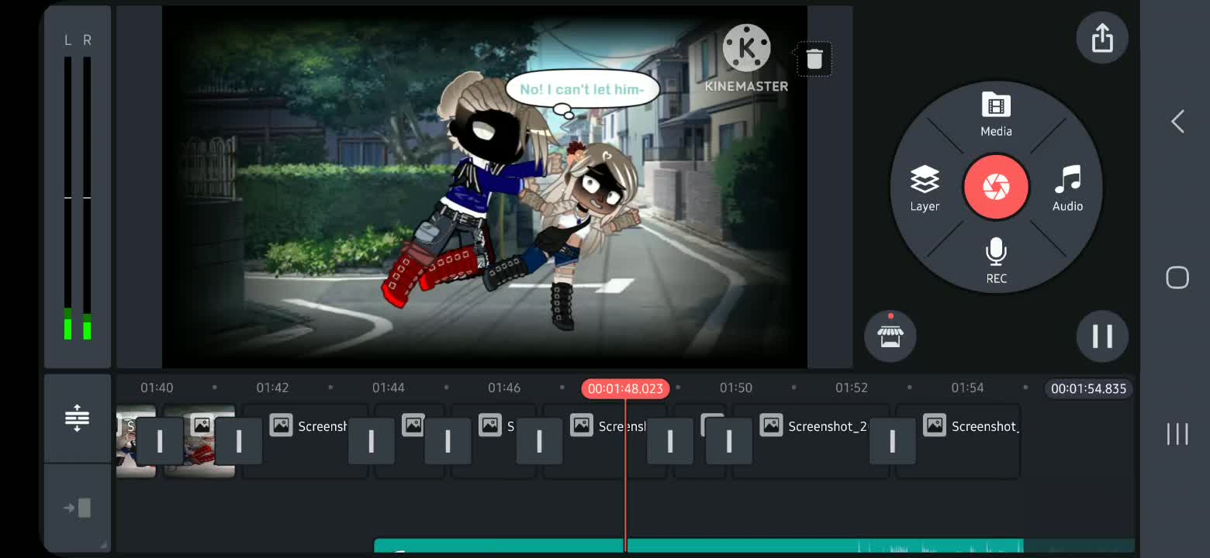
Task: Tap the 01:46 ruler mark
Action: point(504,387)
